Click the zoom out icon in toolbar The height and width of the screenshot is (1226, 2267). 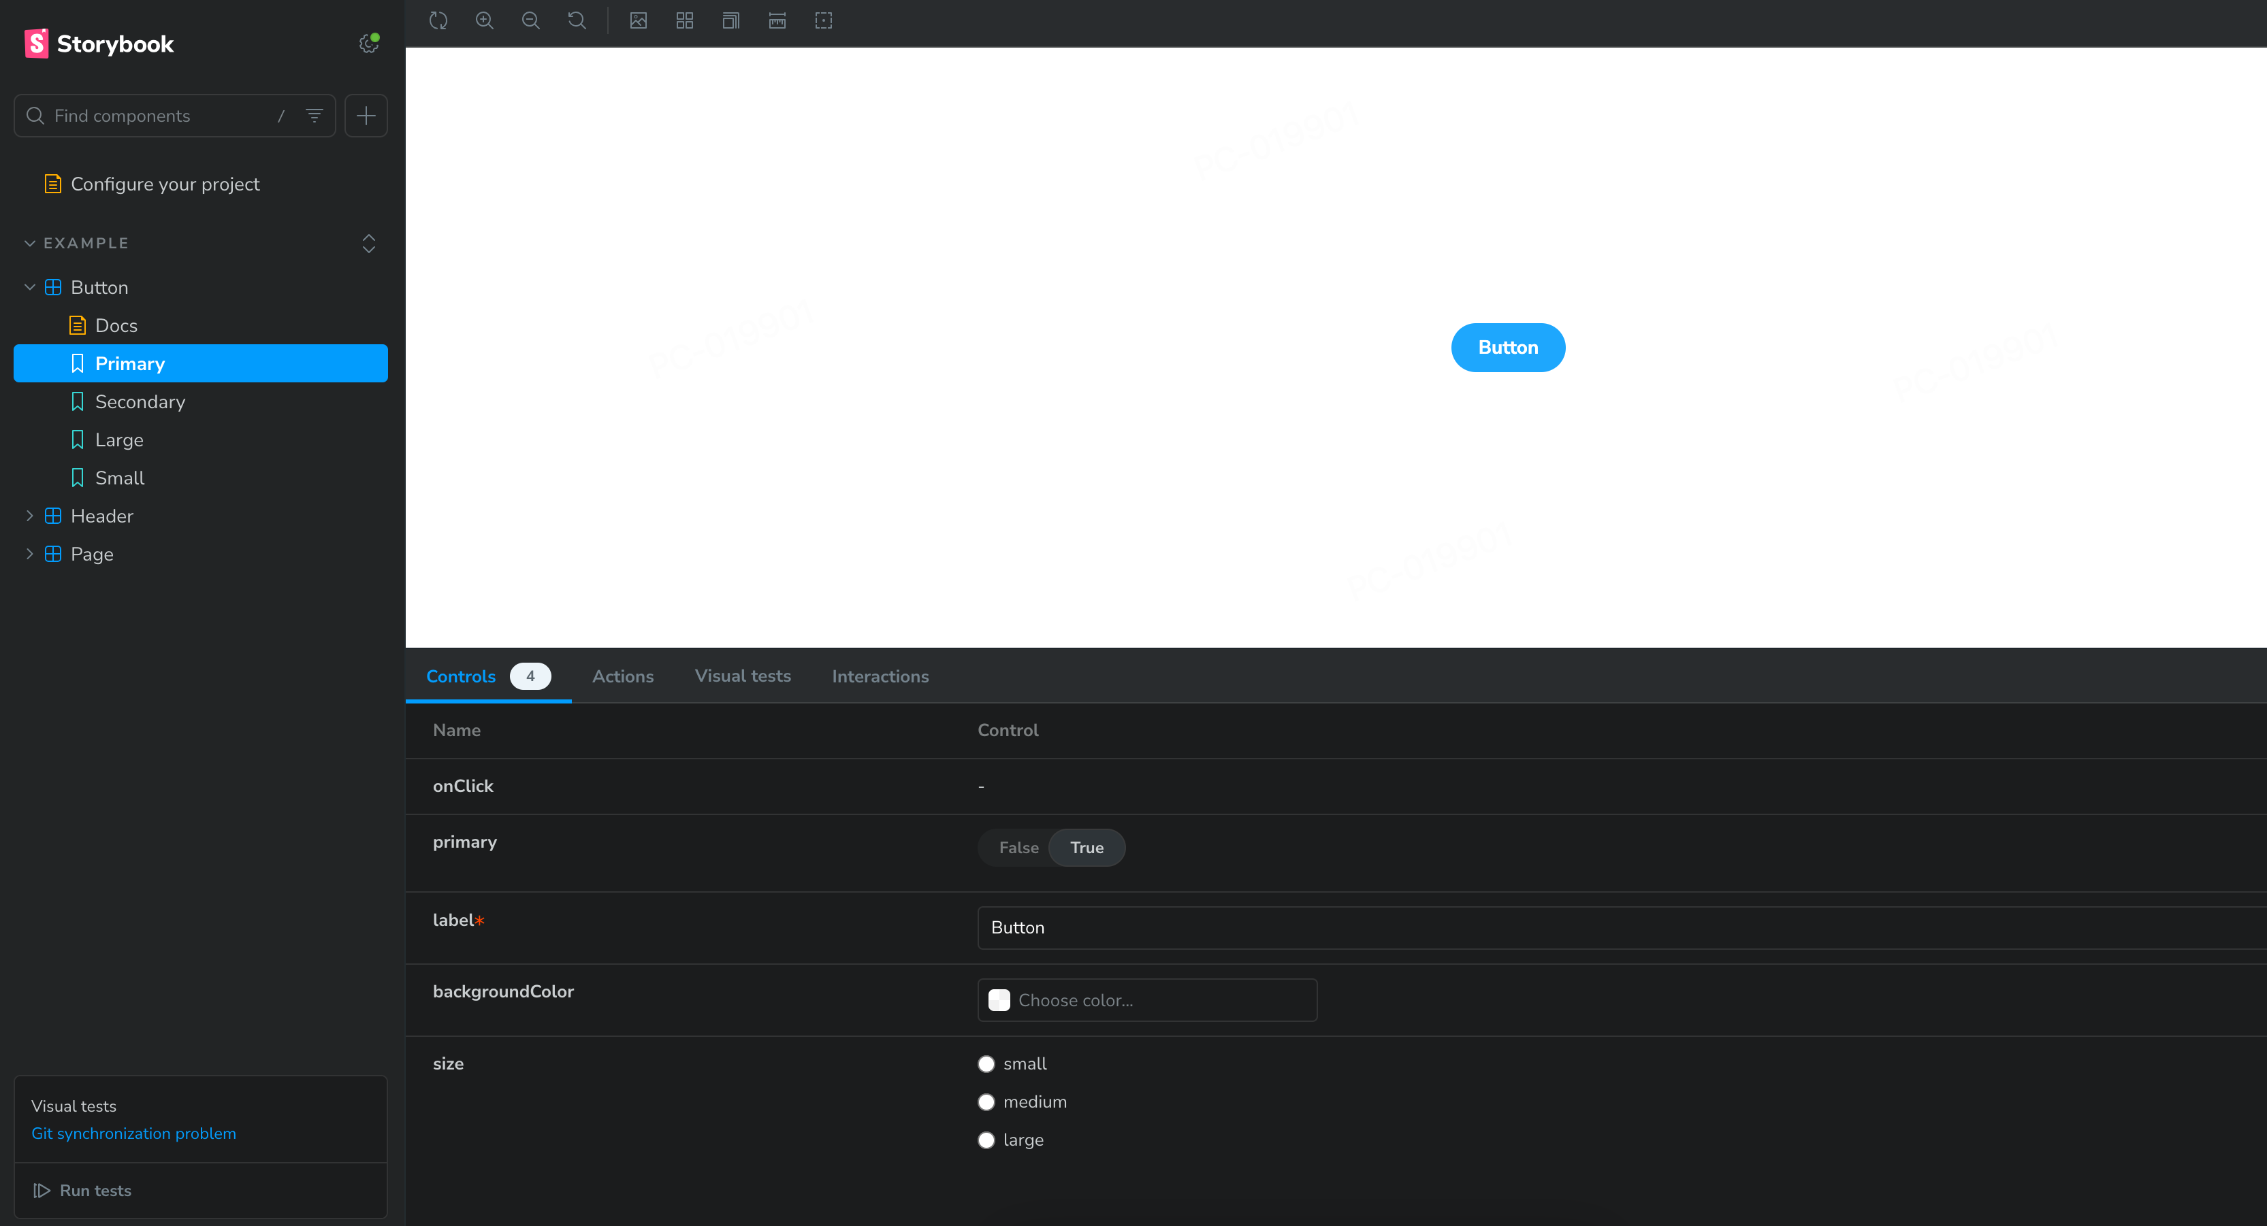coord(532,20)
